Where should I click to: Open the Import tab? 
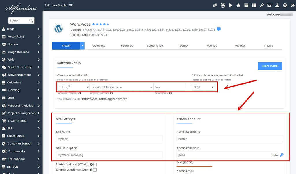point(268,45)
